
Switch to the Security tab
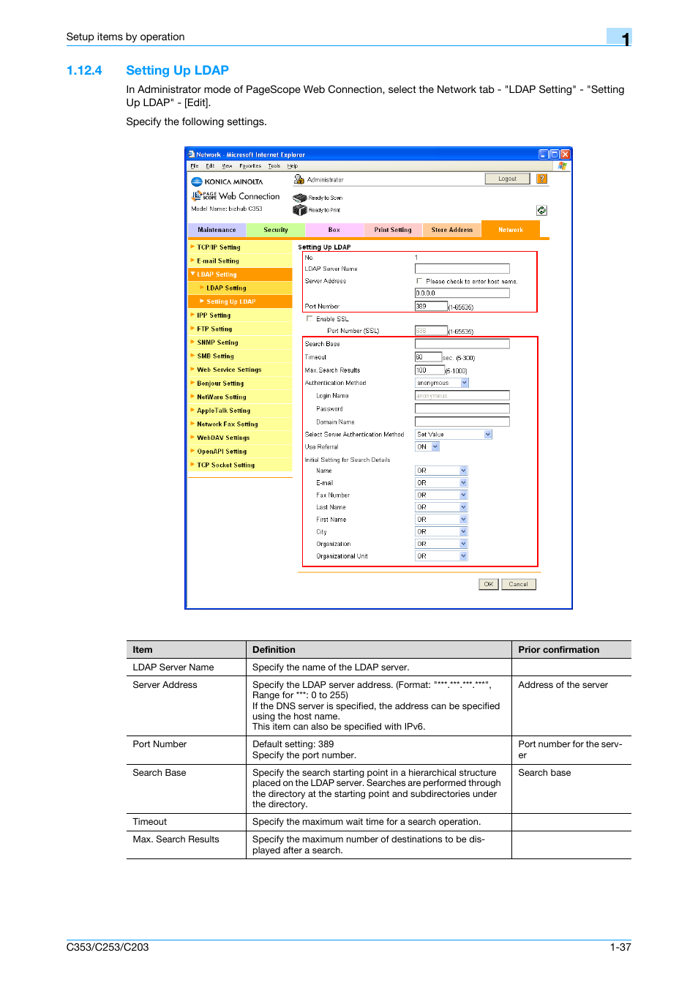tap(276, 230)
